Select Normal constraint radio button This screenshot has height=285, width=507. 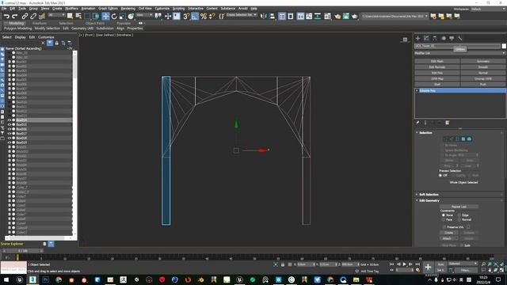(459, 220)
